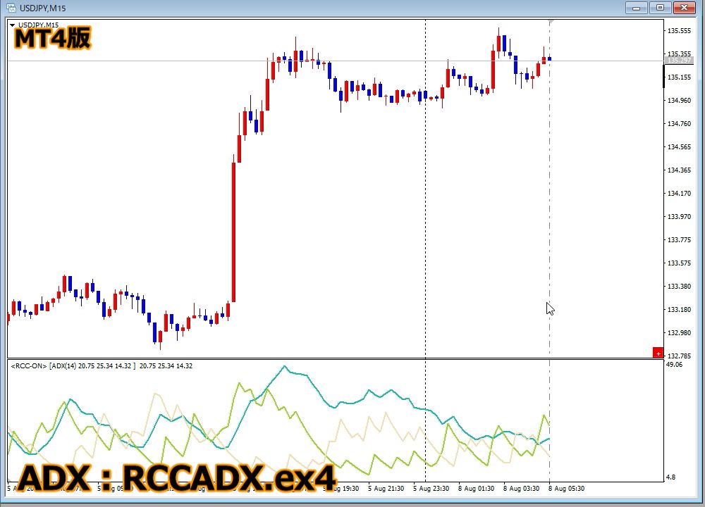
Task: Restore the USDJPY,M15 chart window size
Action: point(660,7)
